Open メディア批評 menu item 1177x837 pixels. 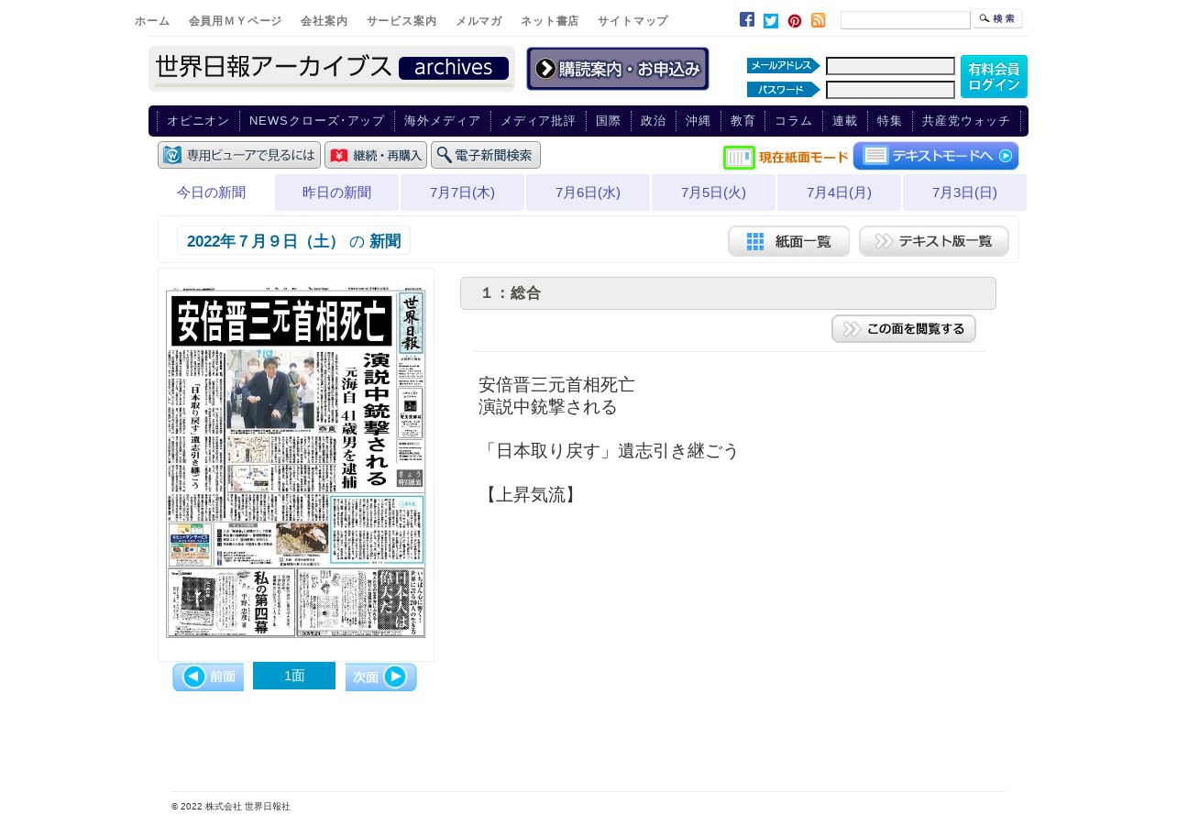(538, 121)
